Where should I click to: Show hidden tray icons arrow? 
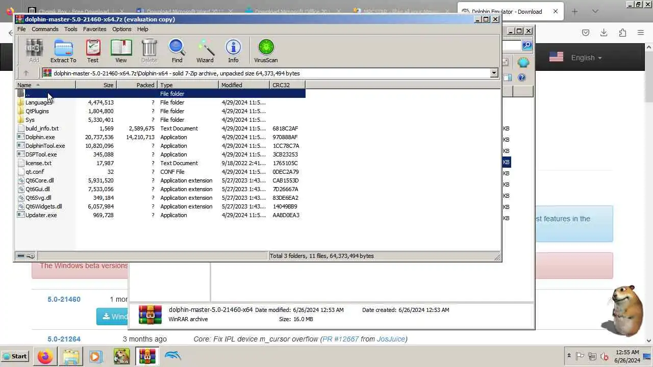point(569,356)
